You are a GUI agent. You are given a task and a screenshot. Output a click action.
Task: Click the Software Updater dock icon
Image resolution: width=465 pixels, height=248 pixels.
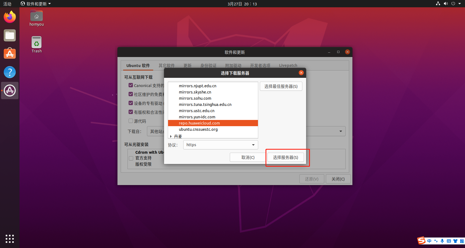(10, 91)
